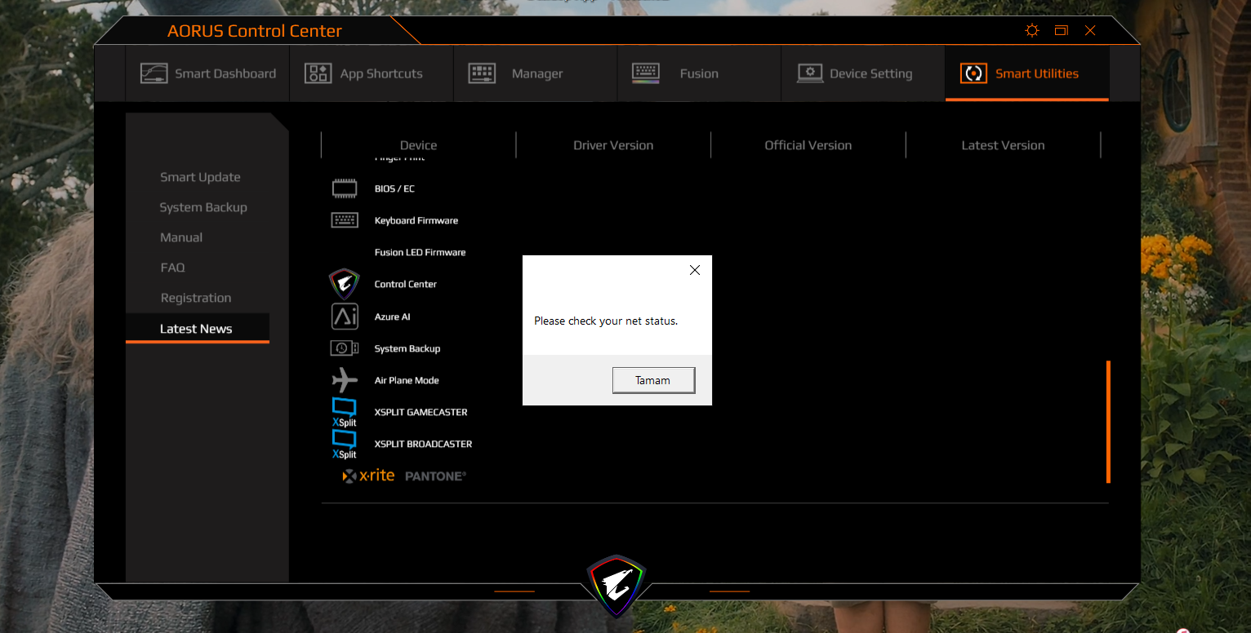
Task: Click the Device Setting laptop gear icon
Action: point(810,73)
